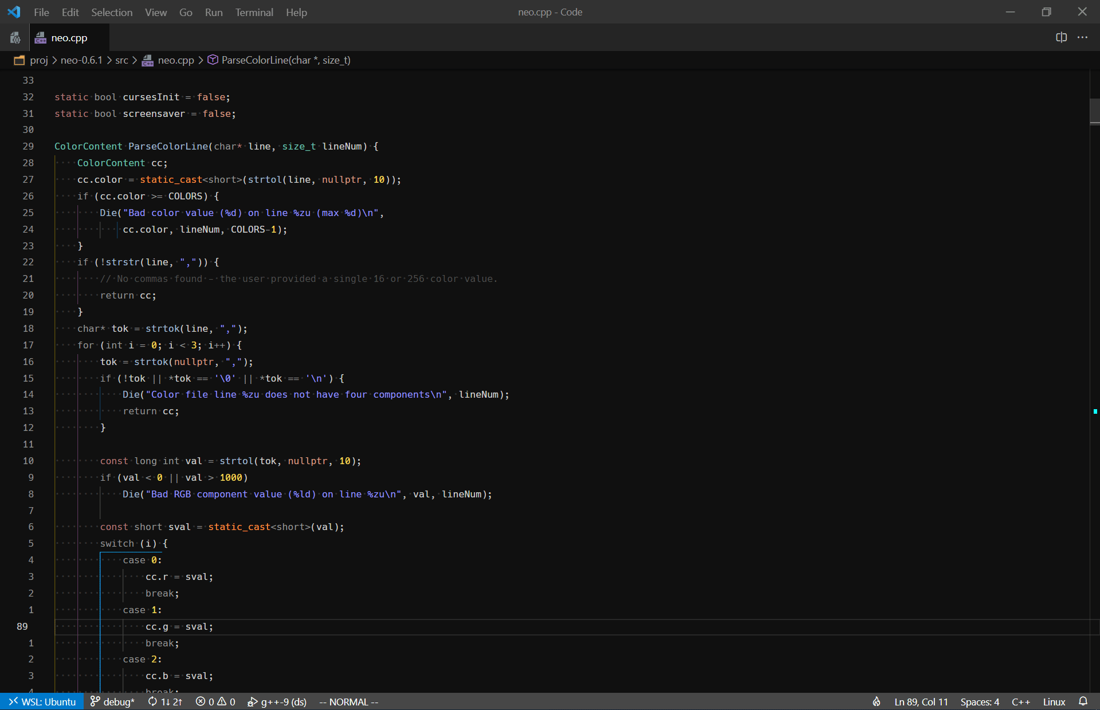Click the vertical scrollbar on the right edge
1100x710 pixels.
[1095, 111]
